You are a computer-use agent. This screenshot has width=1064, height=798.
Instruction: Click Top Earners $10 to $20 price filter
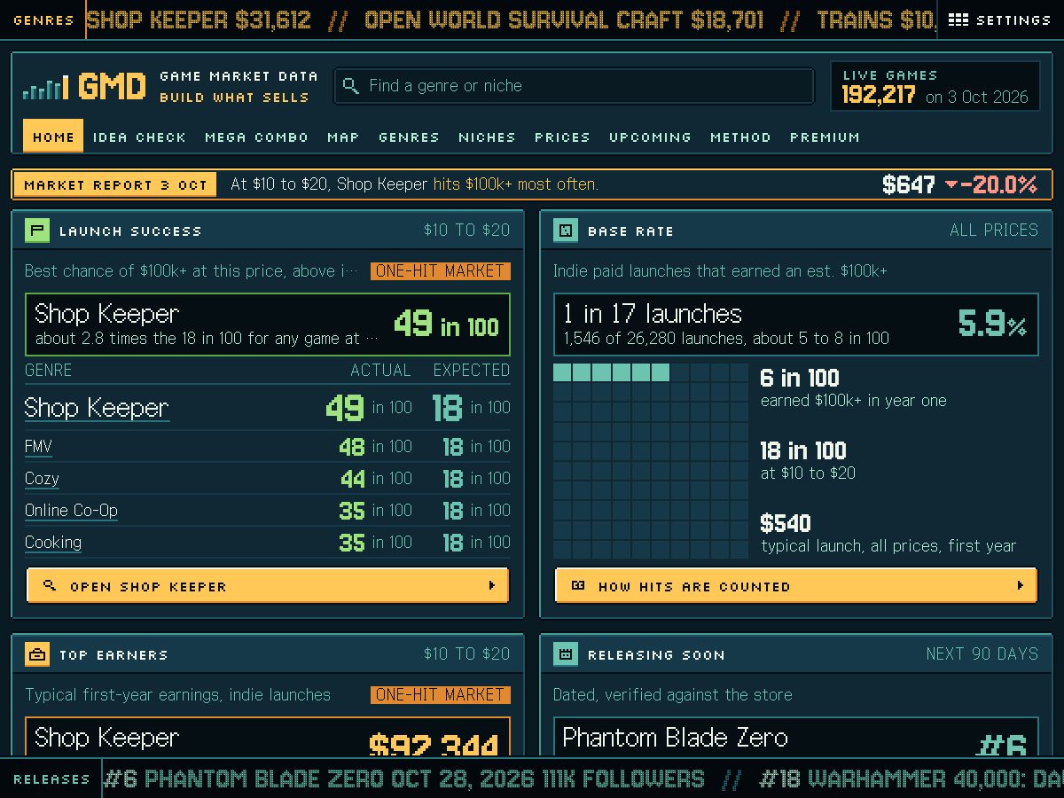466,654
